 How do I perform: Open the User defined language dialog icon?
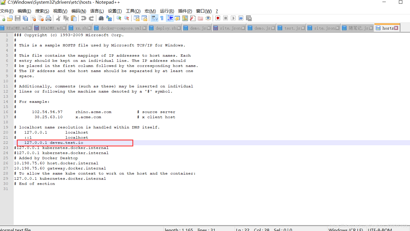coord(177,18)
